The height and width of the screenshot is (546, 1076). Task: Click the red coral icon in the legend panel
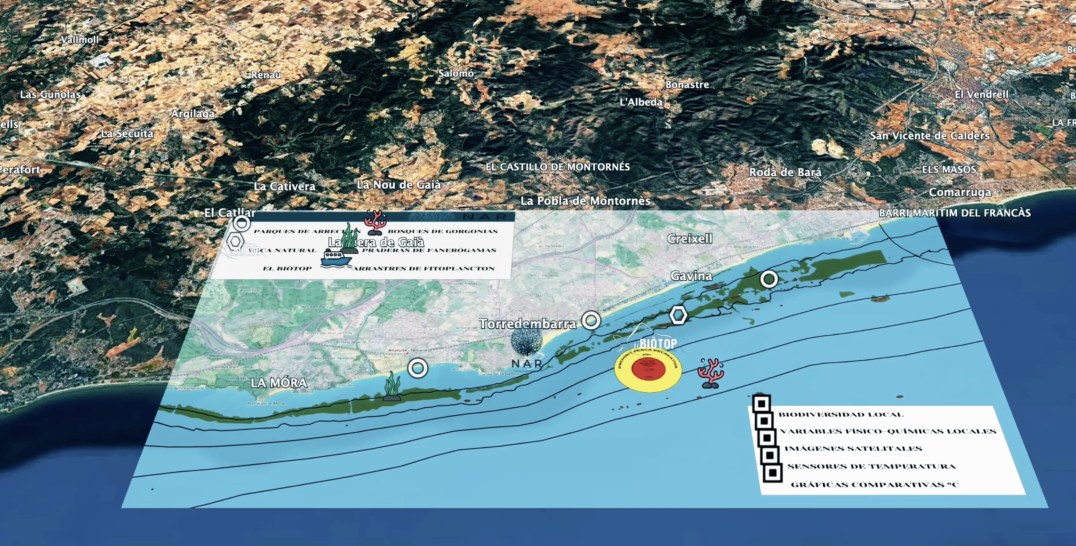[375, 223]
